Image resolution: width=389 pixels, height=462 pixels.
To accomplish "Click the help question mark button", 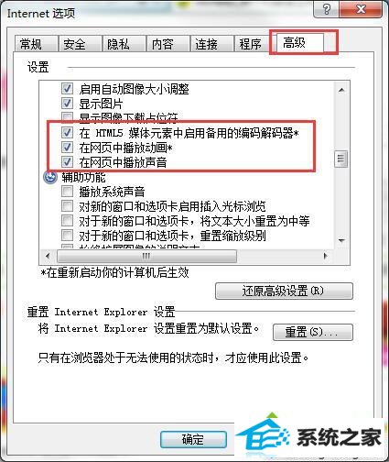I will (x=326, y=9).
